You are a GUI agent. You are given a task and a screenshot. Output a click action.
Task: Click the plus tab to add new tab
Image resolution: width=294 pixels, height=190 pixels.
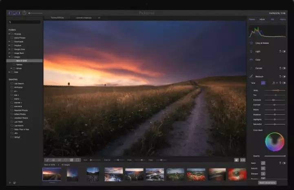point(99,18)
